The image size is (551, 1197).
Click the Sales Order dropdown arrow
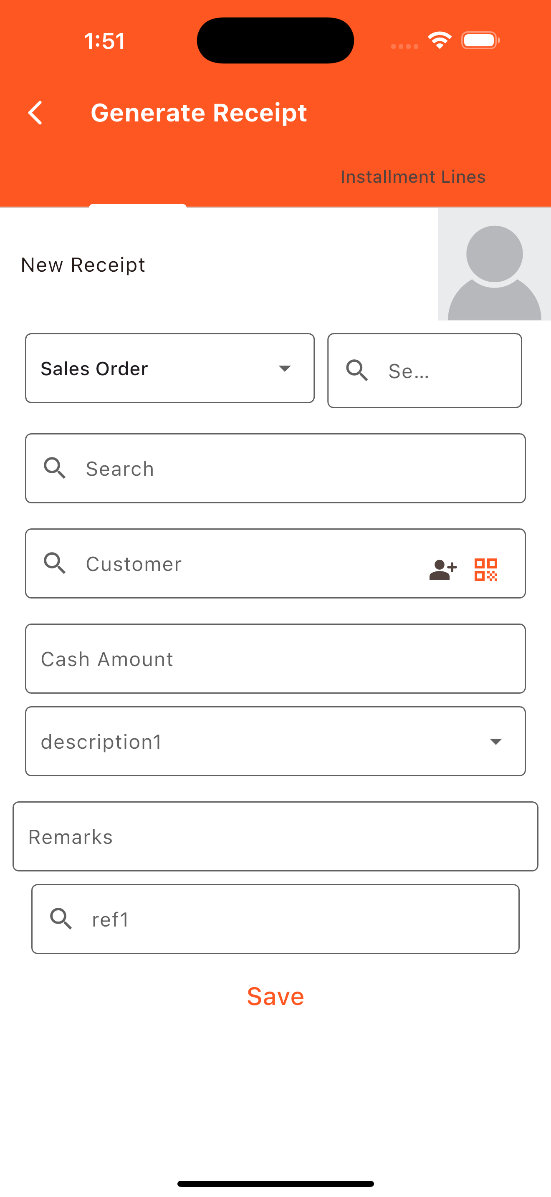coord(284,369)
